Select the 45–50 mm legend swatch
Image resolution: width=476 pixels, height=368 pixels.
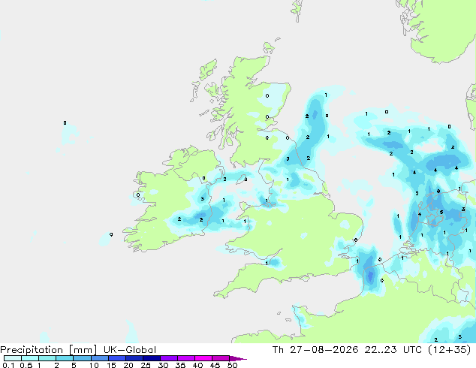click(x=221, y=358)
